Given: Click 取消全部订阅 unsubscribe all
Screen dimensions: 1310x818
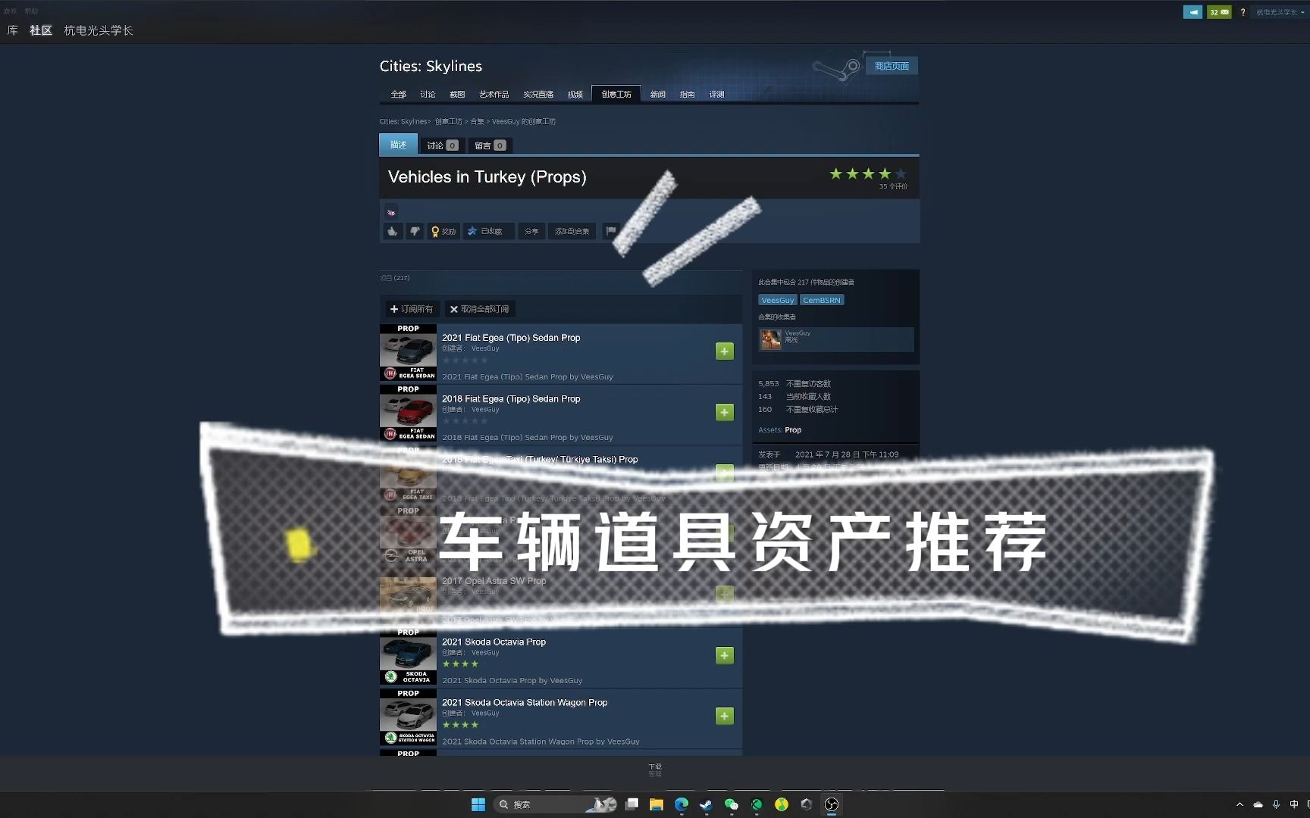Looking at the screenshot, I should click(x=479, y=309).
